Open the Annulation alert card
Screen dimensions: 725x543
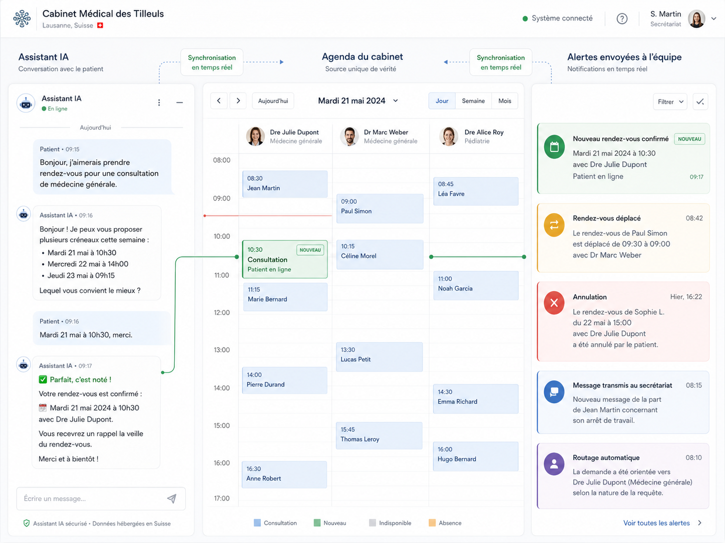(x=623, y=321)
